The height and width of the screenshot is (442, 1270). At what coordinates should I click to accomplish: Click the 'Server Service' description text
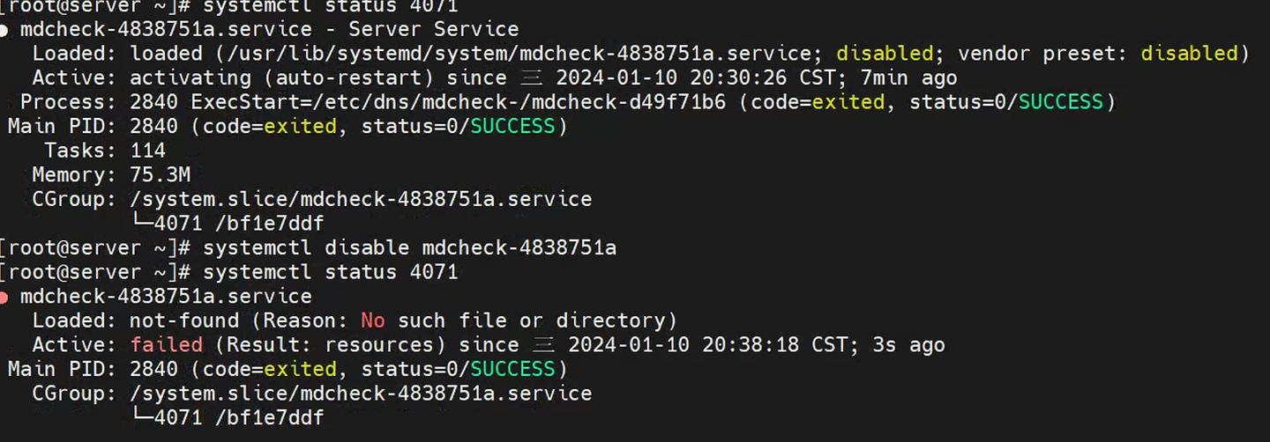point(433,30)
